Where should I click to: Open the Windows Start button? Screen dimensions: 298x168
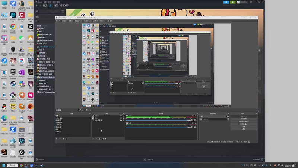click(x=4, y=165)
